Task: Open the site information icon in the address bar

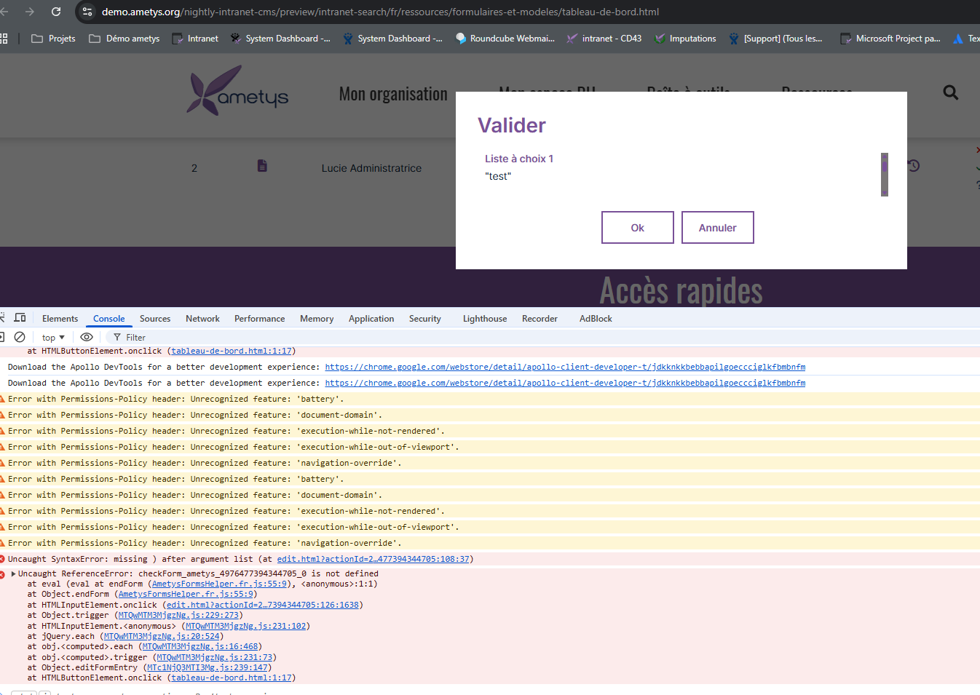Action: click(87, 12)
